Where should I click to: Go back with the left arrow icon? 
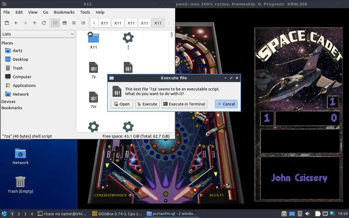click(x=16, y=23)
